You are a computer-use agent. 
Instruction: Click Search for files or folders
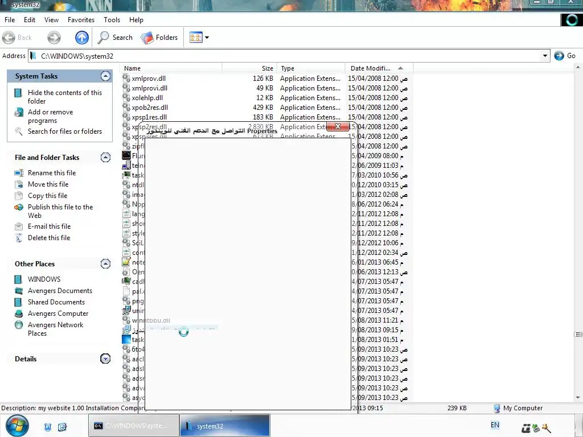[x=65, y=131]
